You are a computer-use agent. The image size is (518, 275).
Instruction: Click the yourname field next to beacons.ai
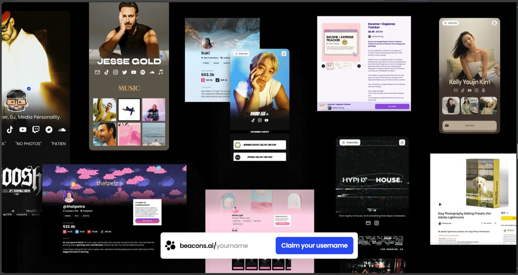click(232, 246)
